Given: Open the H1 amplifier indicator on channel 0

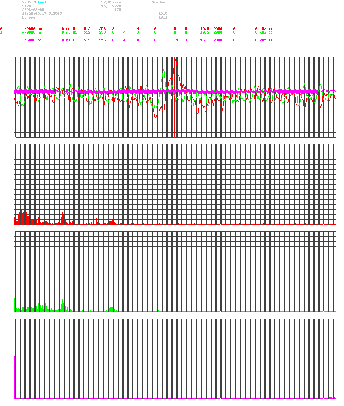Looking at the screenshot, I should (x=74, y=29).
